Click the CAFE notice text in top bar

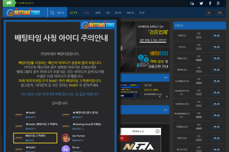(26, 3)
